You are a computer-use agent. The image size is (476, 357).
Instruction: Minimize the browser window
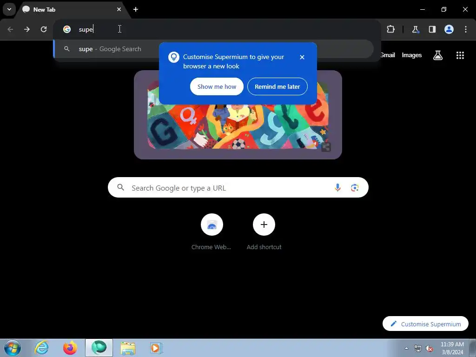(x=423, y=9)
